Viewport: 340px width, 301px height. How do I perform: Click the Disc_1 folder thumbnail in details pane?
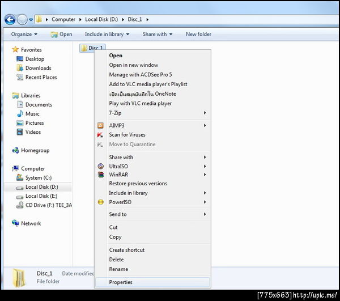click(19, 278)
